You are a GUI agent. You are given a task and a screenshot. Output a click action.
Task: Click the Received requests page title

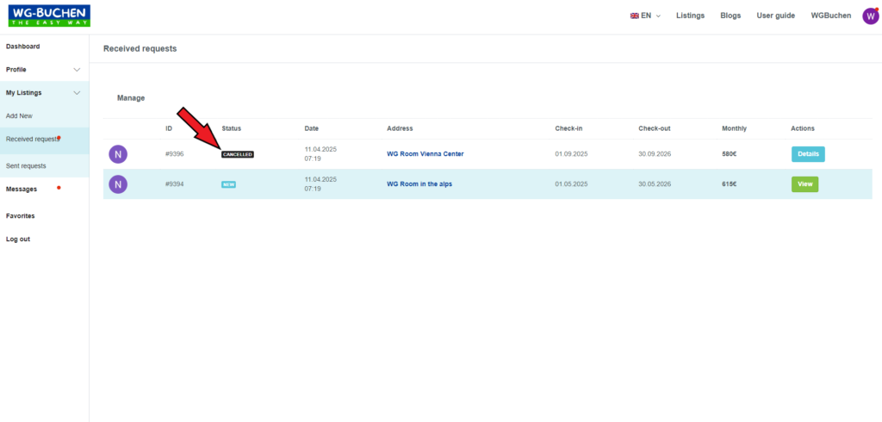point(140,49)
